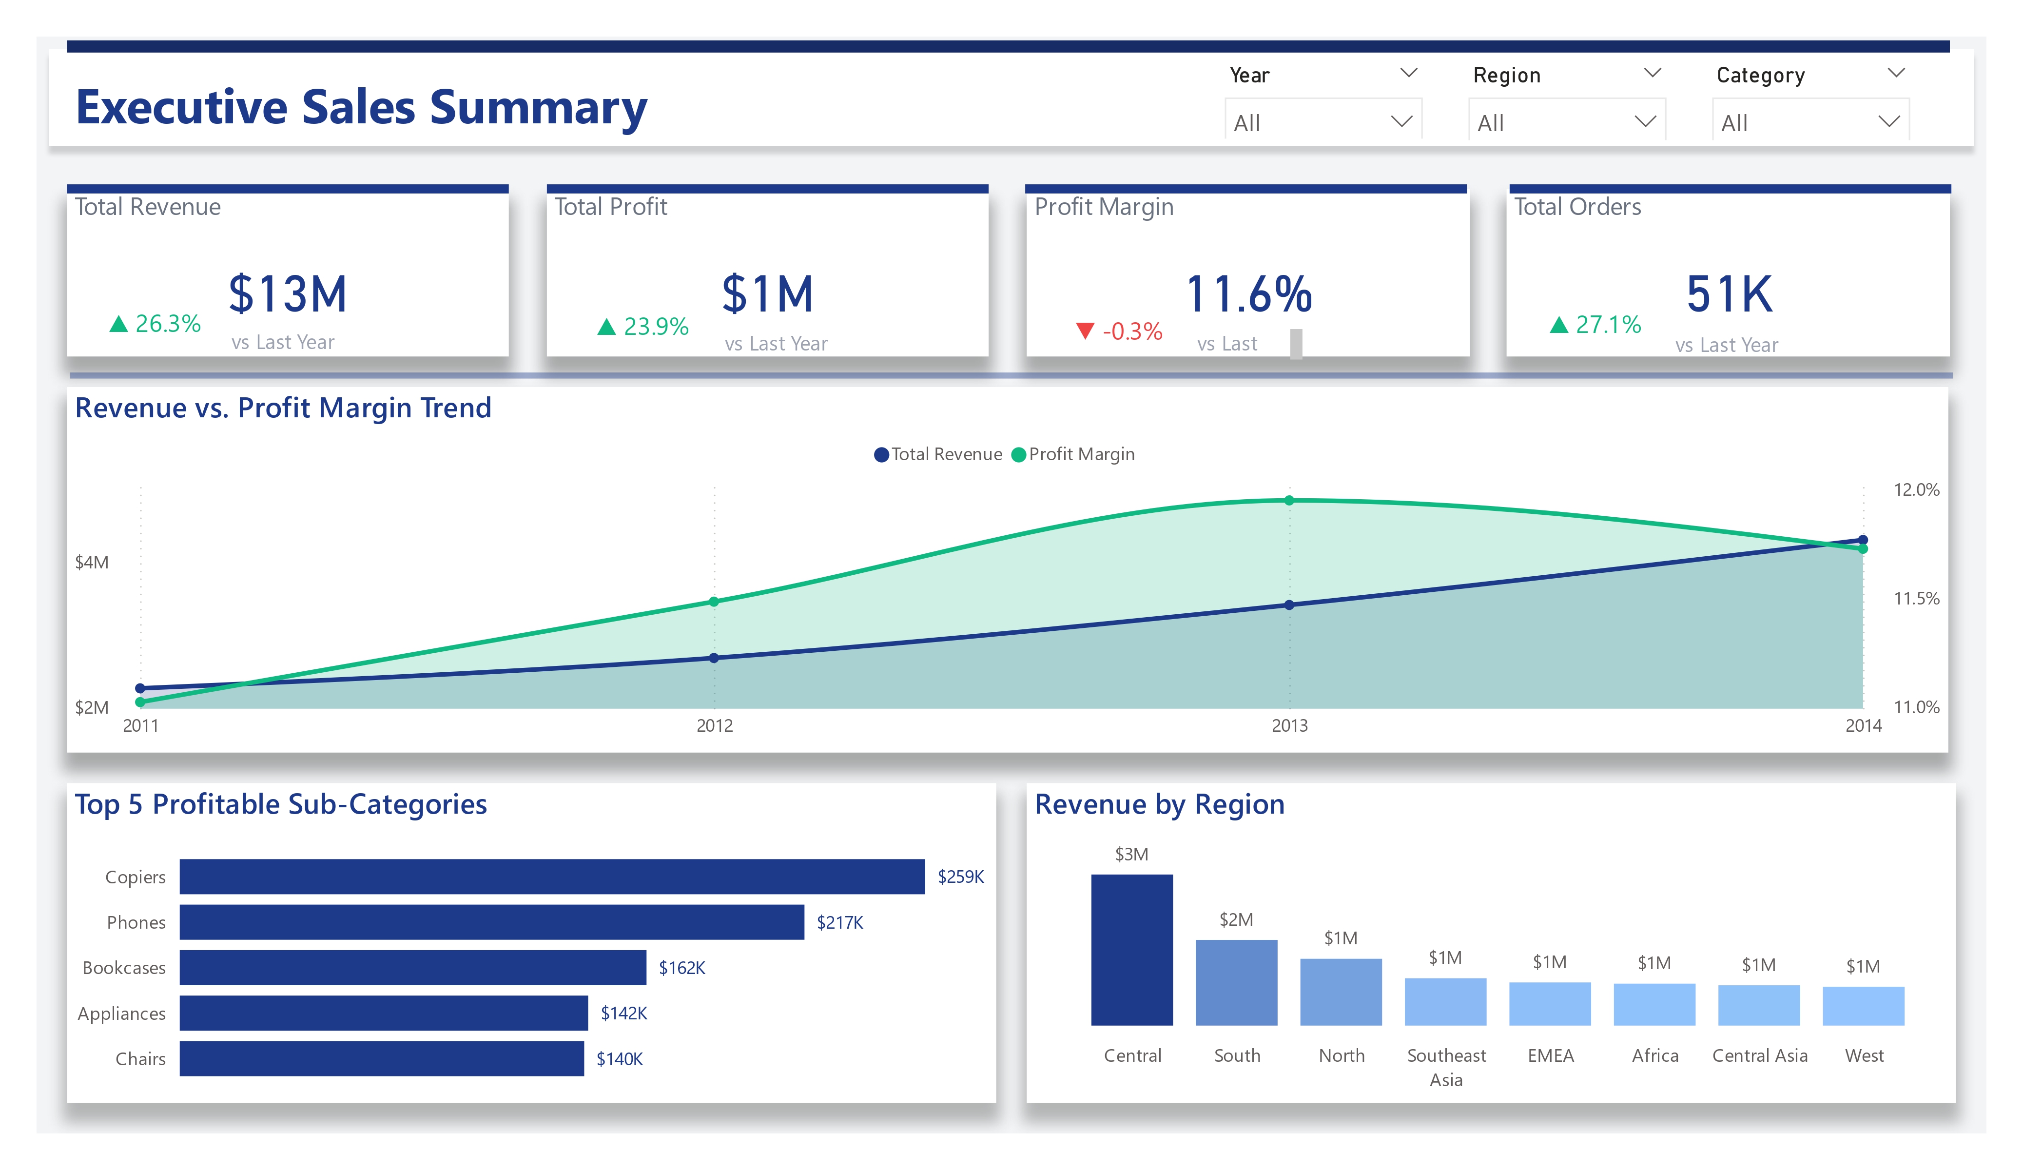The width and height of the screenshot is (2023, 1170).
Task: Click the 2011 Total Revenue data point
Action: click(140, 688)
